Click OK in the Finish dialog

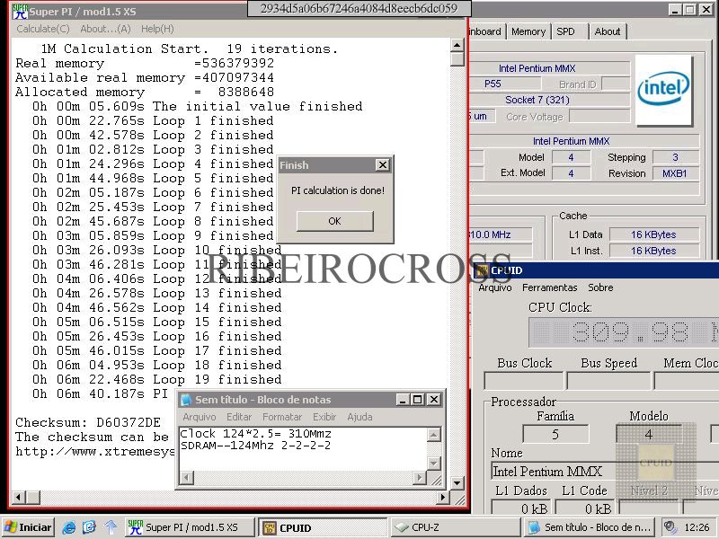point(334,221)
